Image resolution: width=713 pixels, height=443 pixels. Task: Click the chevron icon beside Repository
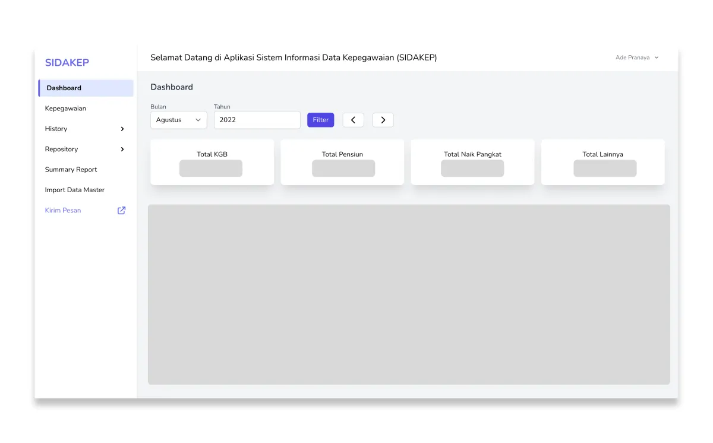[122, 149]
